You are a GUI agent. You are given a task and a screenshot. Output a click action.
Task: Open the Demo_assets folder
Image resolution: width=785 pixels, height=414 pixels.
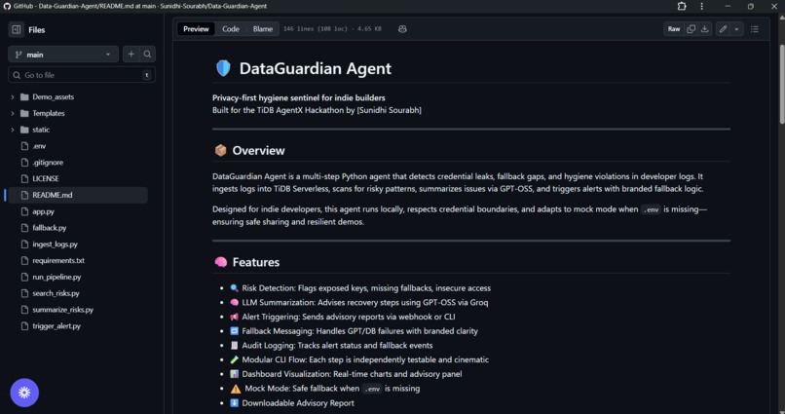pyautogui.click(x=53, y=97)
